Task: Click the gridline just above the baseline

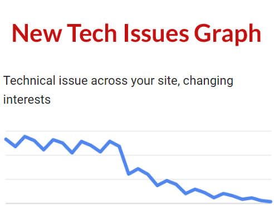Action: coord(139,180)
